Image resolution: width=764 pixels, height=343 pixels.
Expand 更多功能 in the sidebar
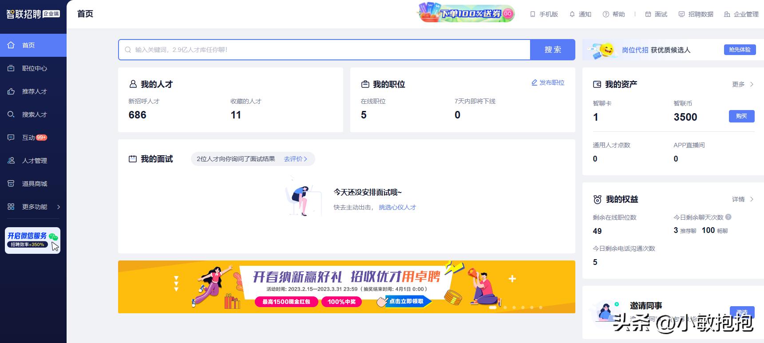33,207
